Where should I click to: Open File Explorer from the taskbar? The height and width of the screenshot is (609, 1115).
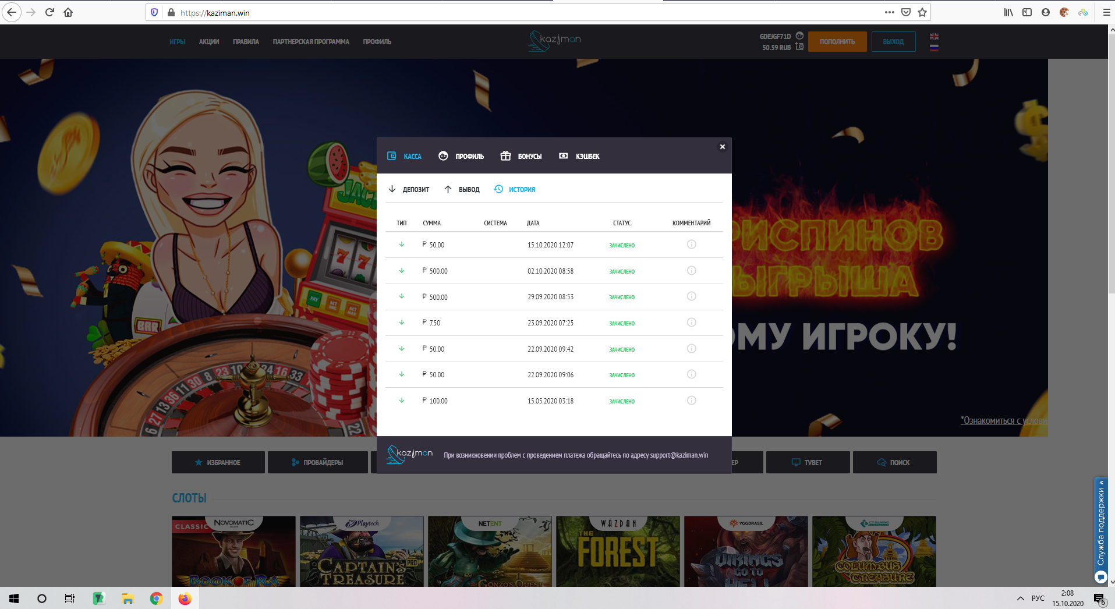(x=128, y=598)
